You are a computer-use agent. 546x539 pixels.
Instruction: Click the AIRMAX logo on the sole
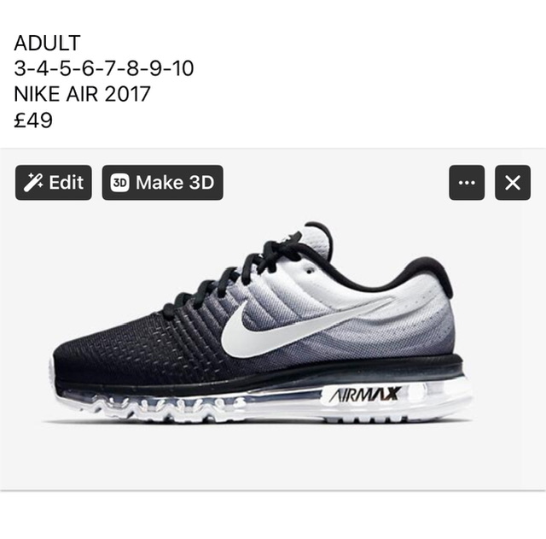[365, 395]
